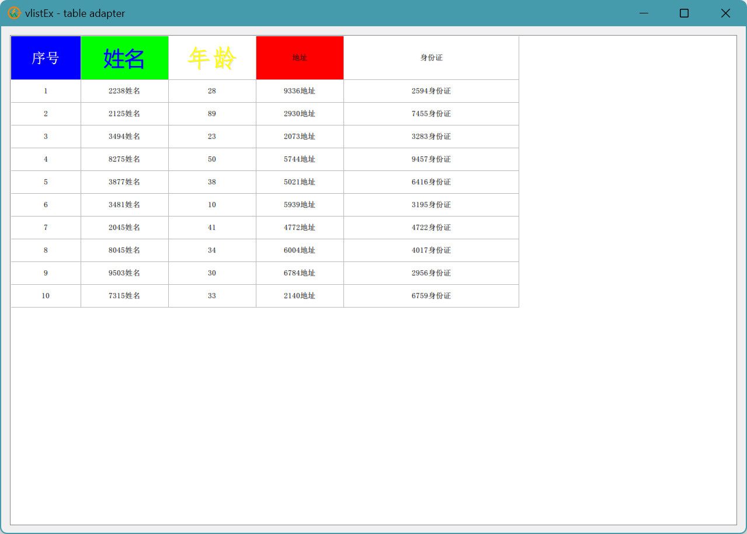
Task: Click address cell 6004地址
Action: (300, 250)
